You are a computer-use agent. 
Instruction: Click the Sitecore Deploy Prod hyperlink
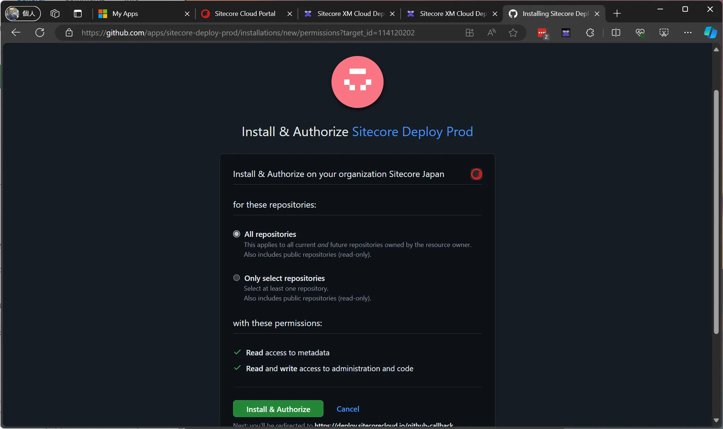coord(413,131)
